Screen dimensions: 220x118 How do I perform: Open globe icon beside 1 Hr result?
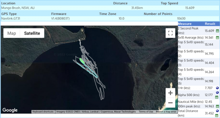[x=217, y=88]
